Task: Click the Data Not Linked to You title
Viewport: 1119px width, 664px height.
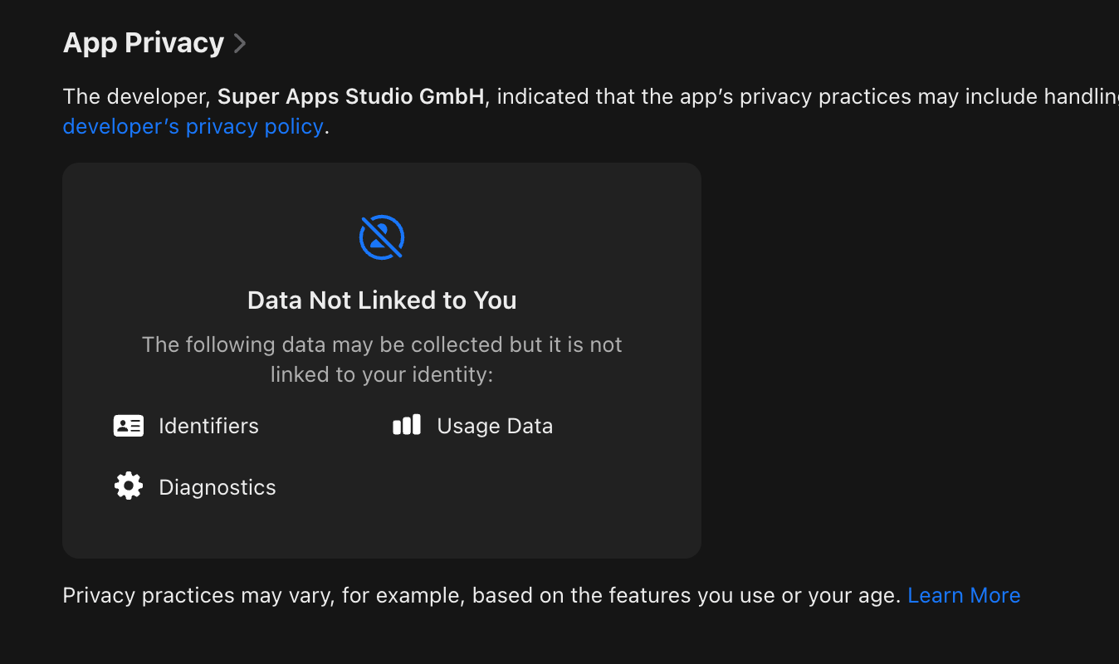Action: coord(382,300)
